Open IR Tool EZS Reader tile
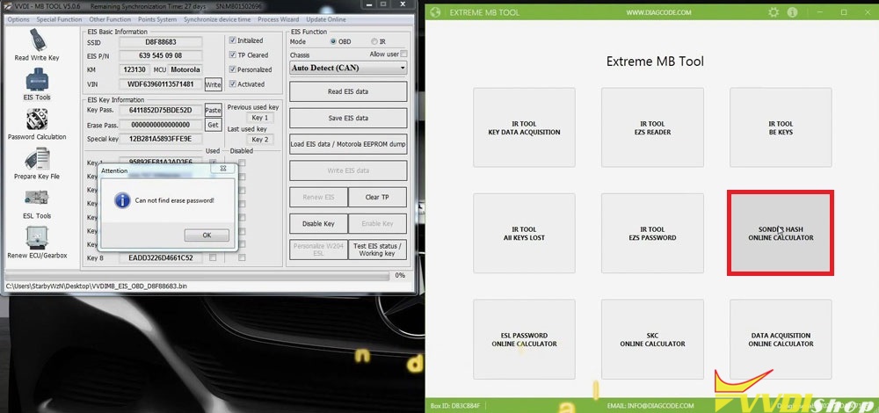The image size is (879, 413). (652, 127)
